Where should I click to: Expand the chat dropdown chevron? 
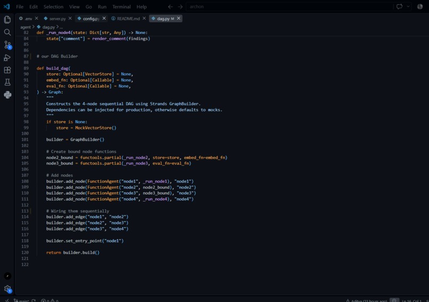pyautogui.click(x=408, y=6)
